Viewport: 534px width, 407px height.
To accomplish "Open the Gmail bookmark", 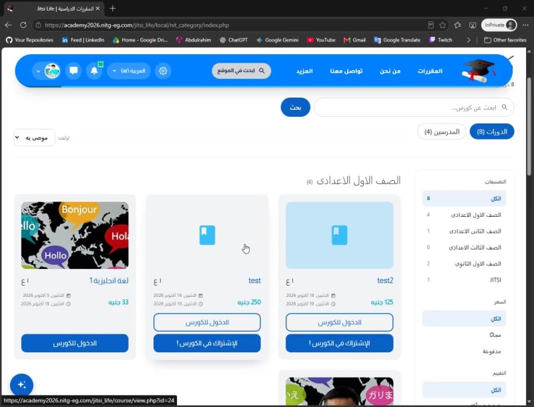I will pos(354,40).
